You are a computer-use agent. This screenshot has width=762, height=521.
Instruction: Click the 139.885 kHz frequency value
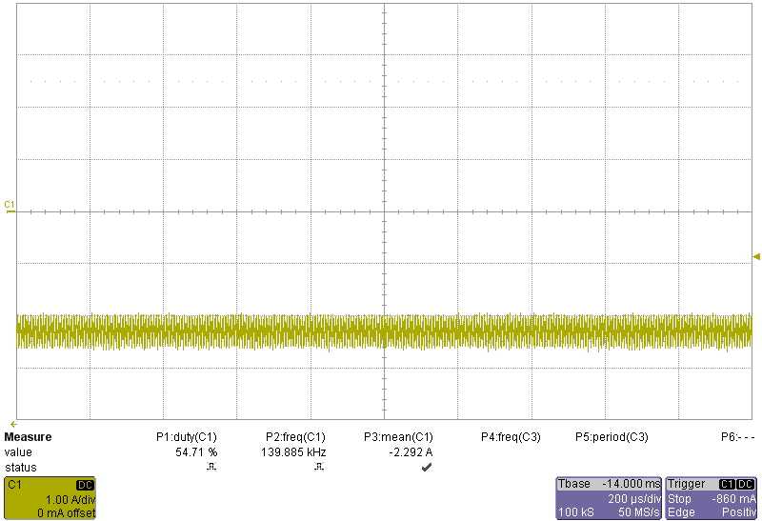coord(296,452)
